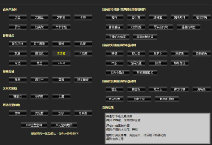Pick the 卡坤 NPC button
Viewport: 212px width, 145px height.
click(83, 17)
